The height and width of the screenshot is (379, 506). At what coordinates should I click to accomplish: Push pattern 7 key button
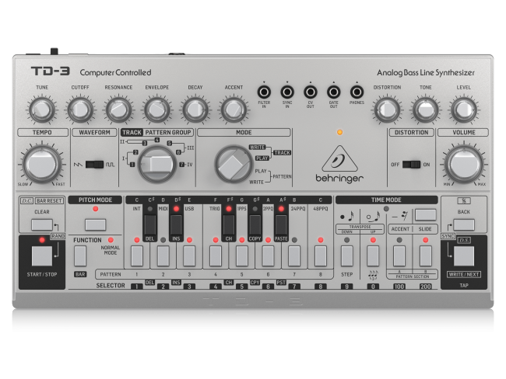pos(294,256)
